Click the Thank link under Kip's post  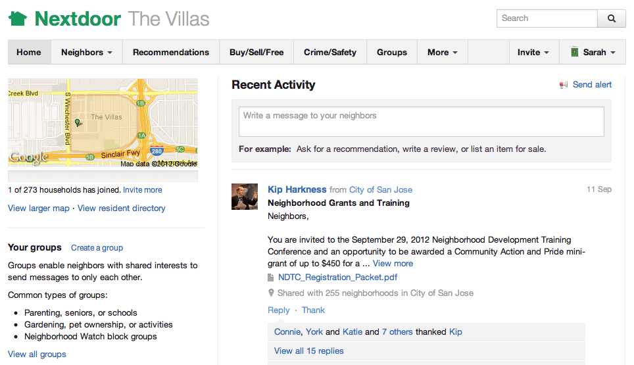[313, 310]
